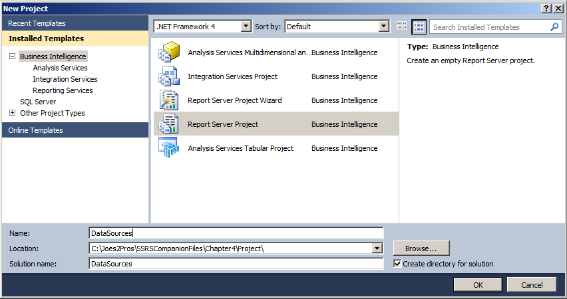567x299 pixels.
Task: Click the Report Server Project Wizard icon
Action: [169, 100]
